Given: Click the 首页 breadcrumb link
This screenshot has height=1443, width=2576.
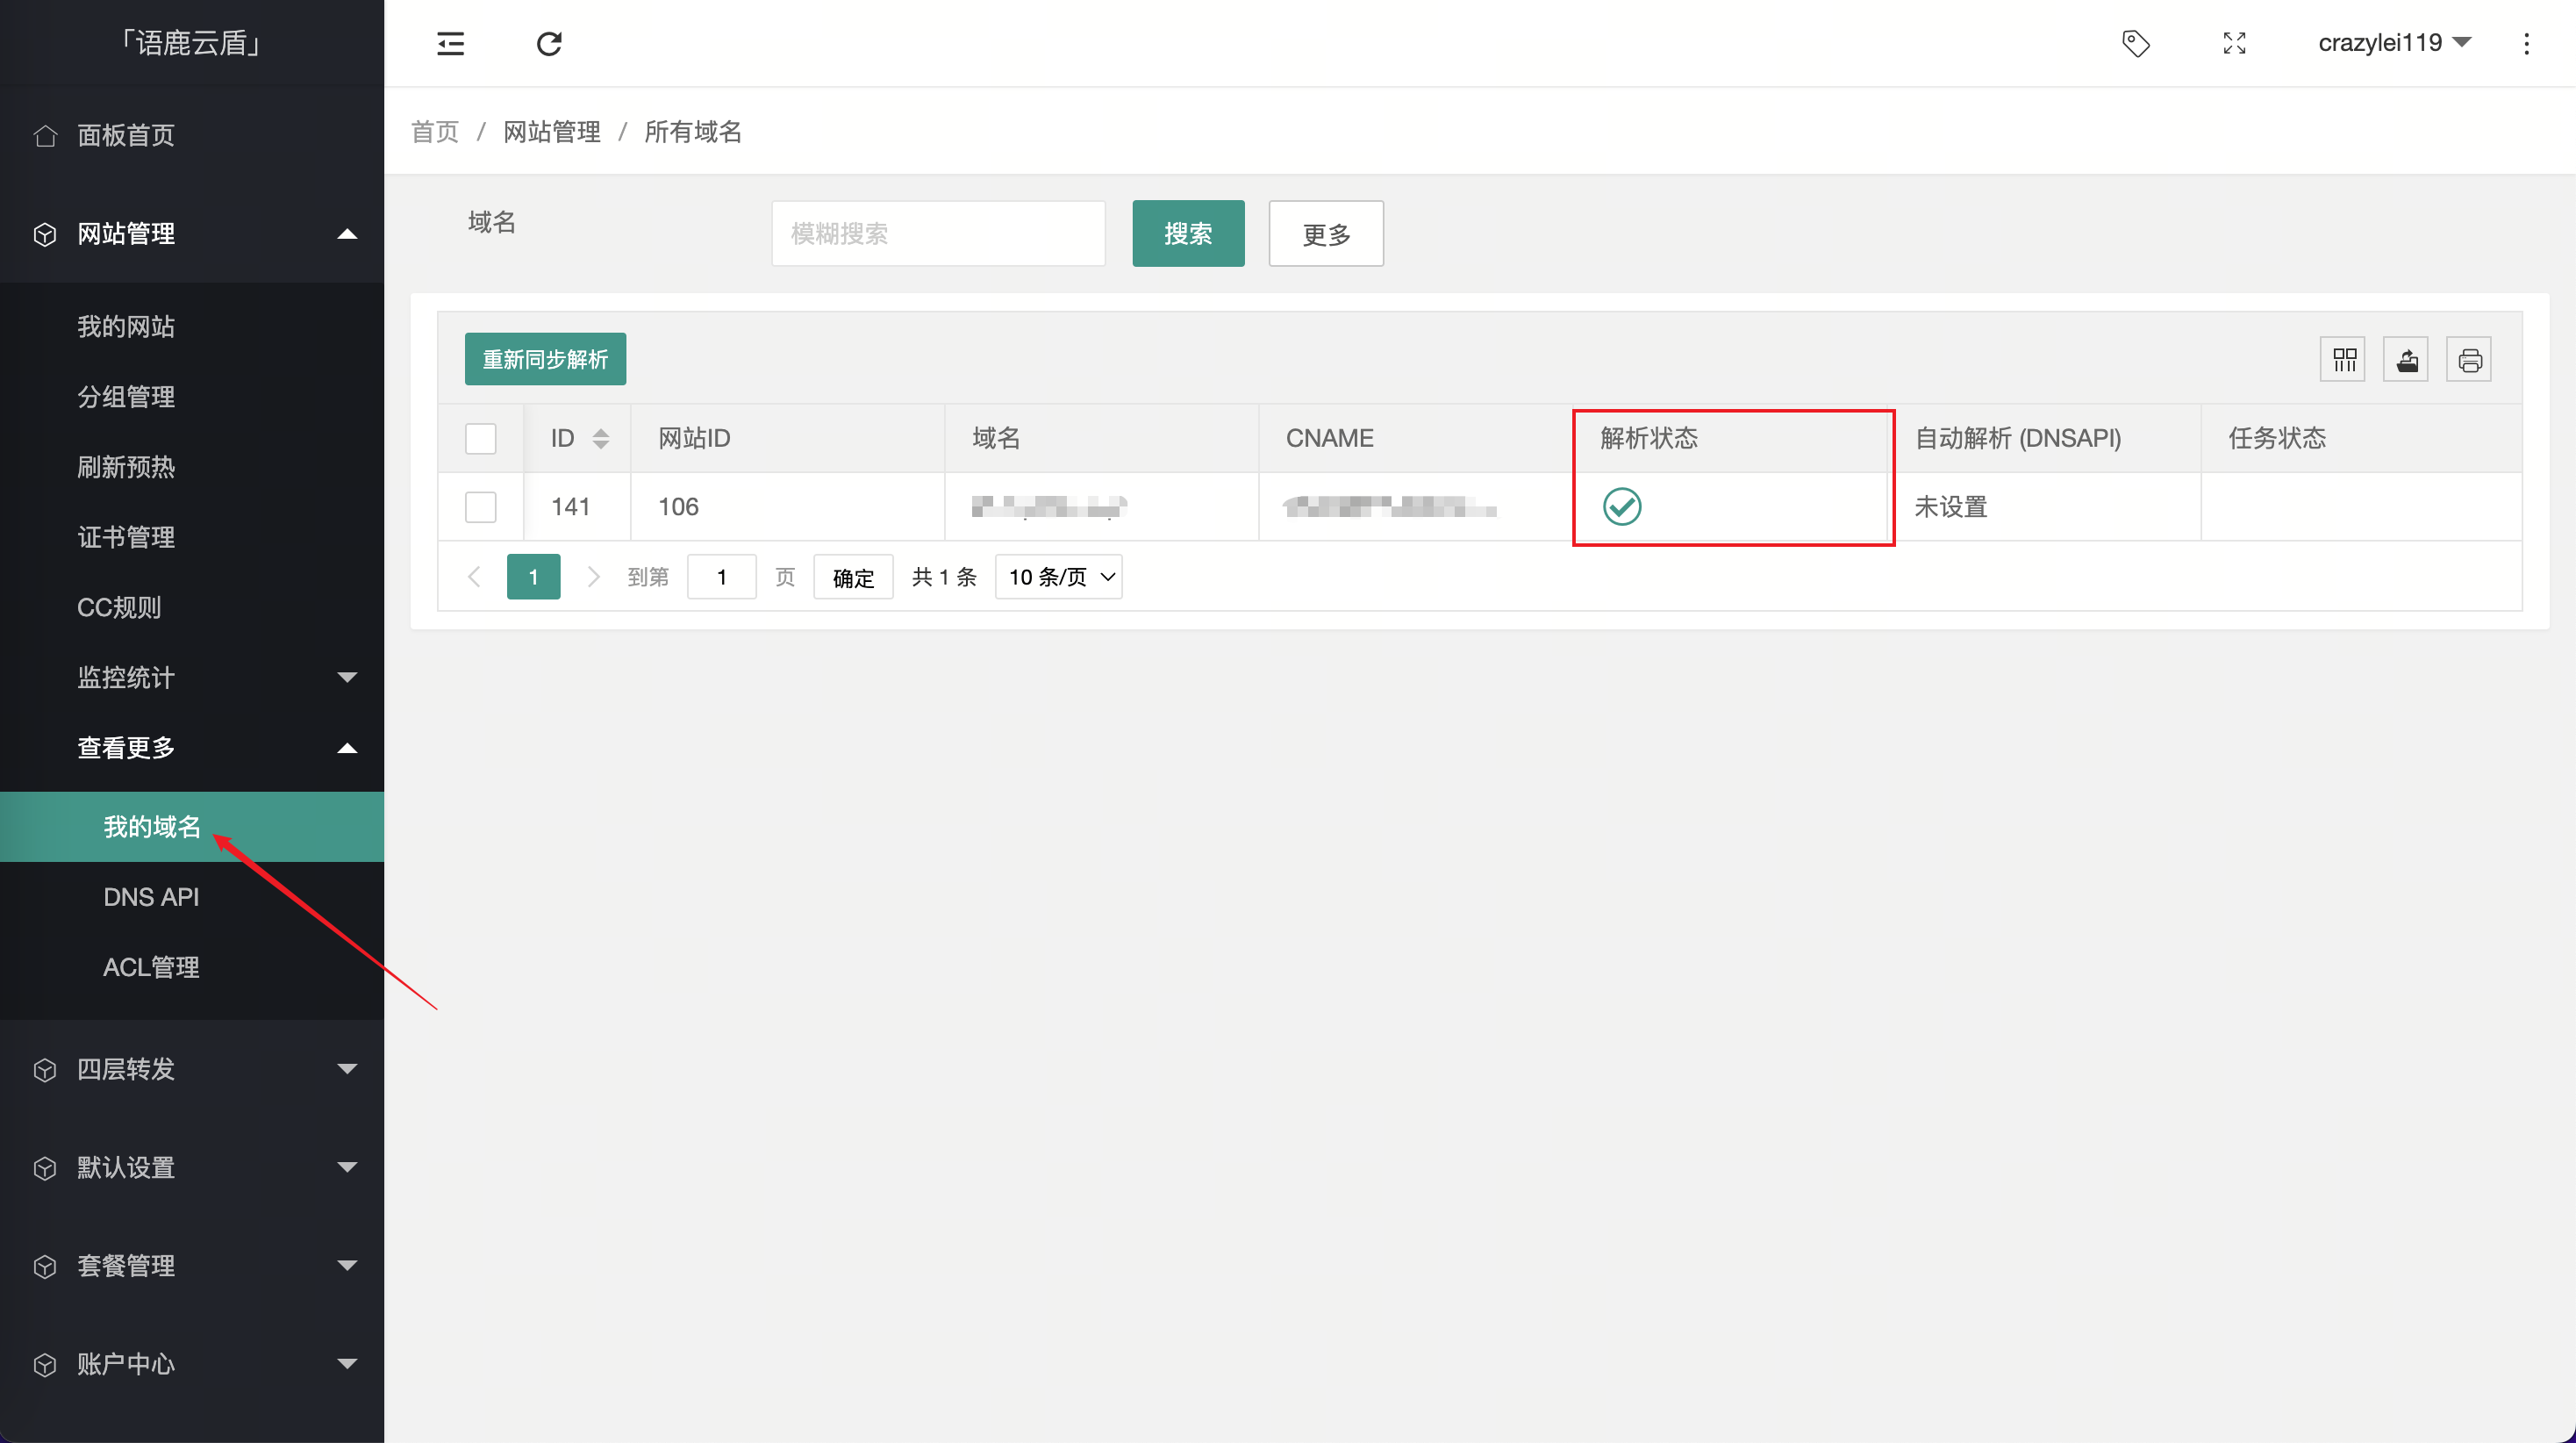Looking at the screenshot, I should pyautogui.click(x=435, y=132).
